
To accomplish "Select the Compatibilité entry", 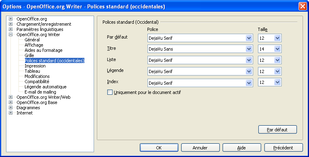I will [x=37, y=82].
